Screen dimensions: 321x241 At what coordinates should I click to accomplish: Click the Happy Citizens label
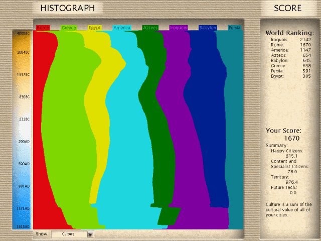coord(287,151)
